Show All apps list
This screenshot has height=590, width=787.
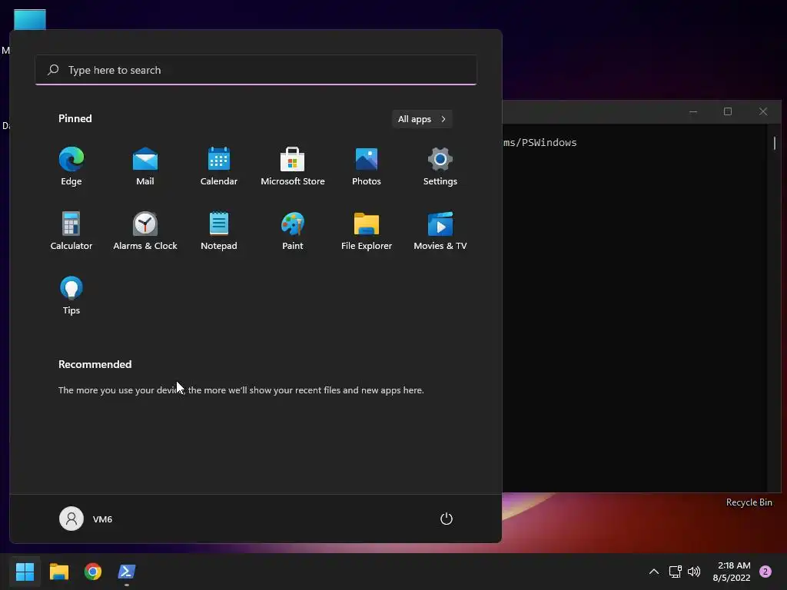(x=422, y=119)
